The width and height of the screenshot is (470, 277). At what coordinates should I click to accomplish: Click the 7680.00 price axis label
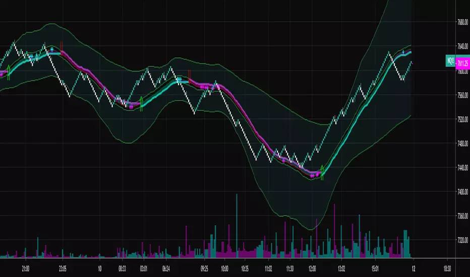(x=462, y=22)
